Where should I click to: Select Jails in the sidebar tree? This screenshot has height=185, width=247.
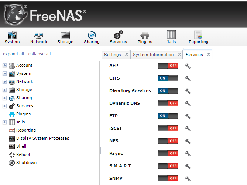coord(20,122)
